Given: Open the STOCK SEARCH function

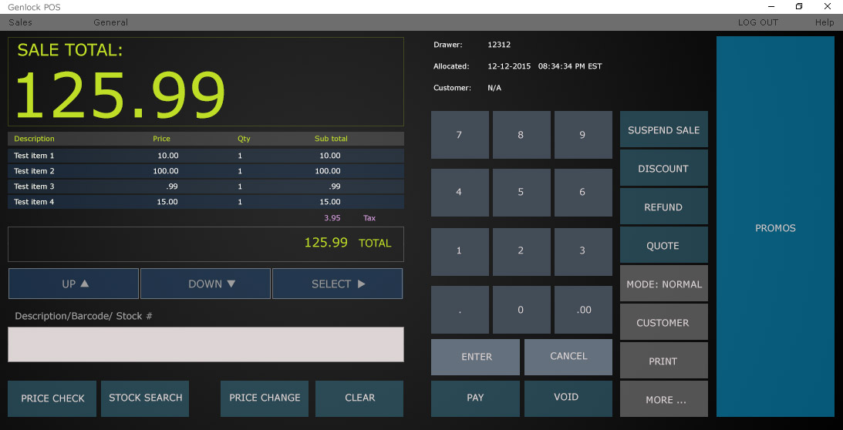Looking at the screenshot, I should tap(145, 398).
